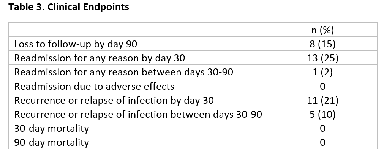Select "Readmission due to adverse effects" row label

[94, 86]
